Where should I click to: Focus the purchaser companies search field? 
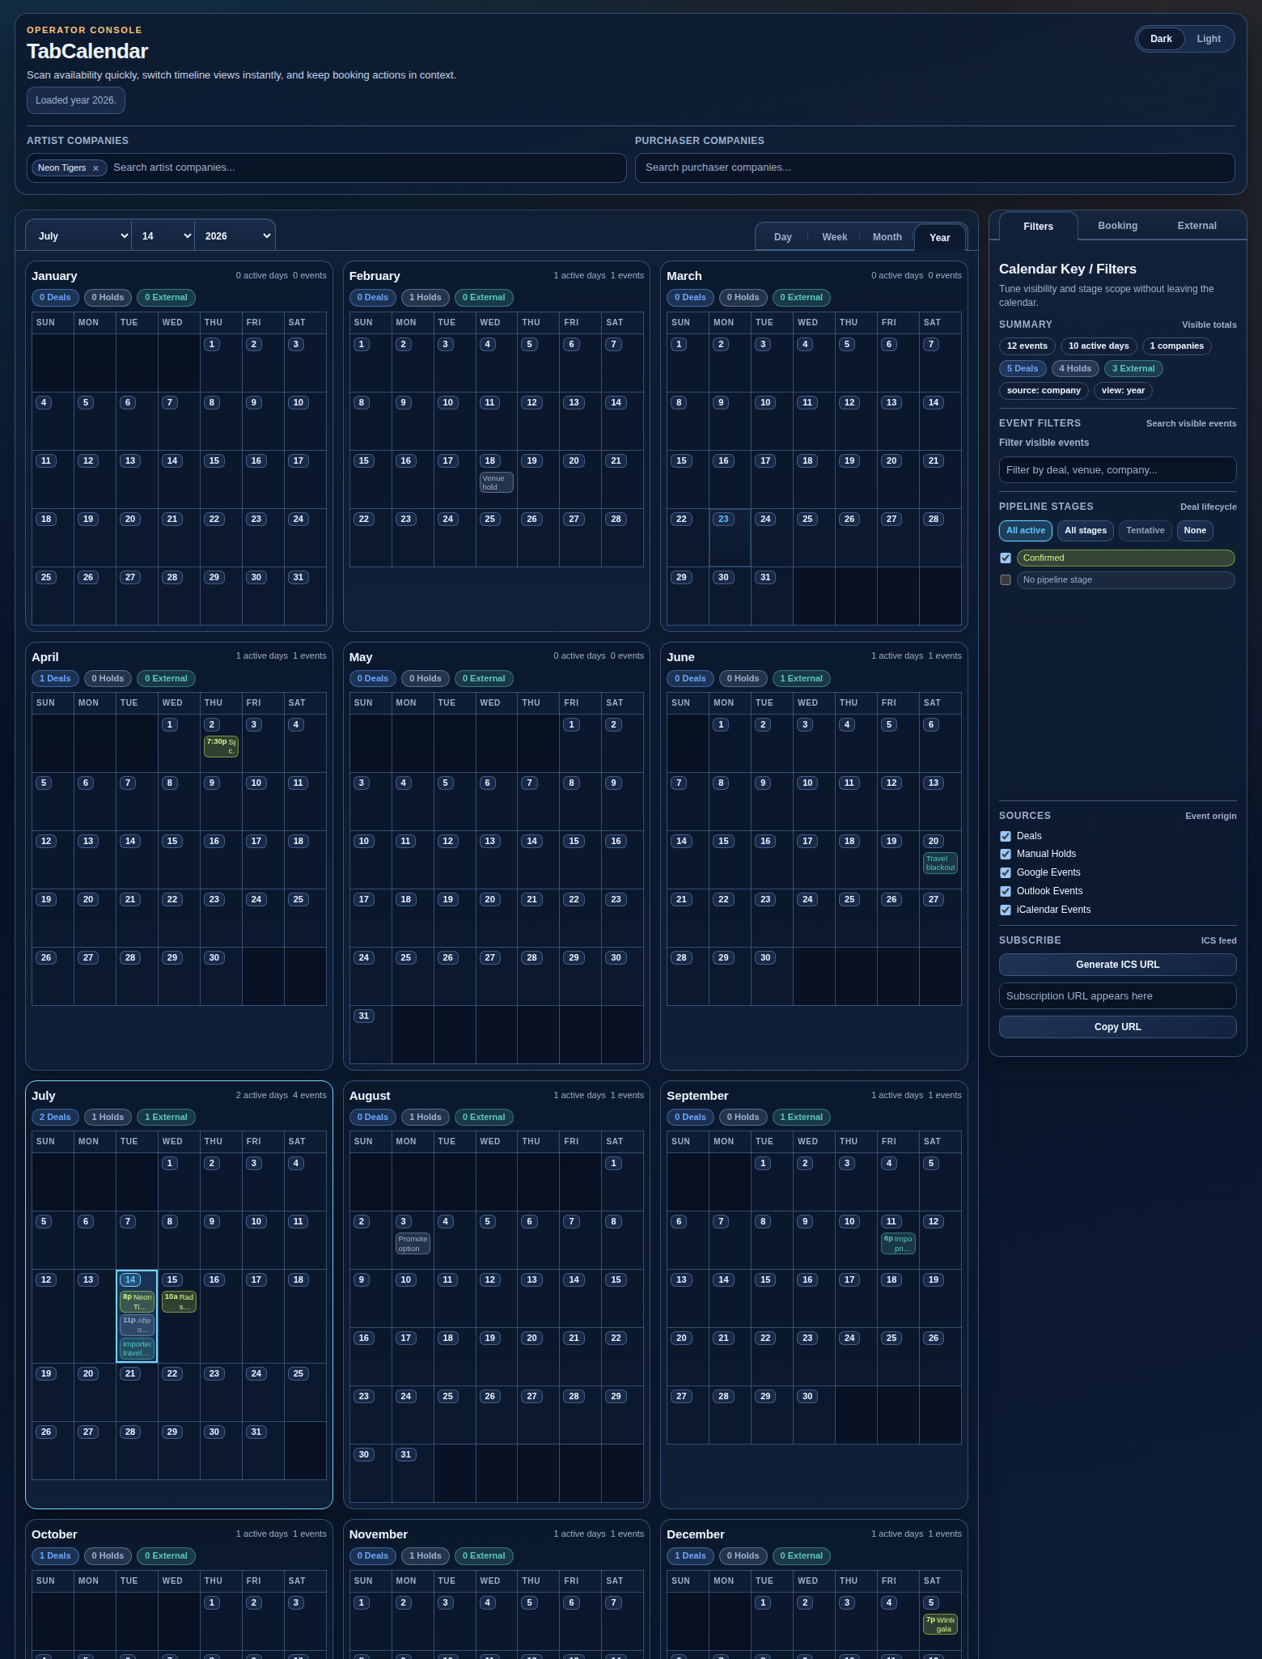tap(934, 168)
